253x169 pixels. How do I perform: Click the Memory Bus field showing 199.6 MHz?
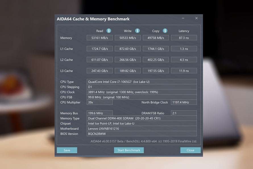(99, 113)
